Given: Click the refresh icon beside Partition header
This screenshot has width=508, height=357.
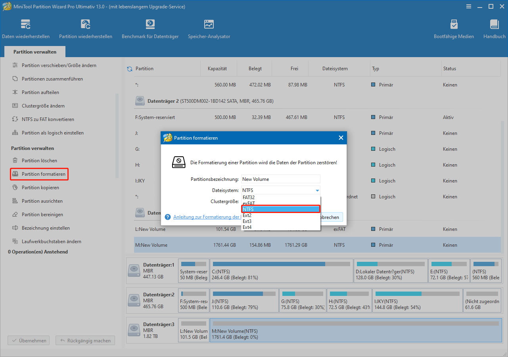Looking at the screenshot, I should 129,69.
